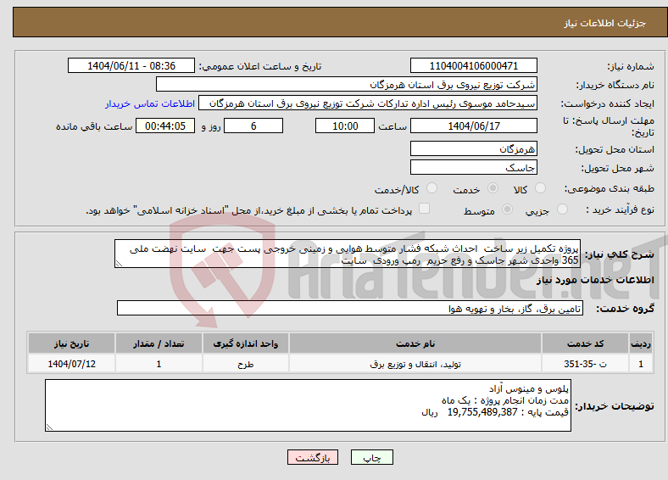Click the delivery city field جاسک
Viewport: 668px width, 480px height.
(x=473, y=167)
